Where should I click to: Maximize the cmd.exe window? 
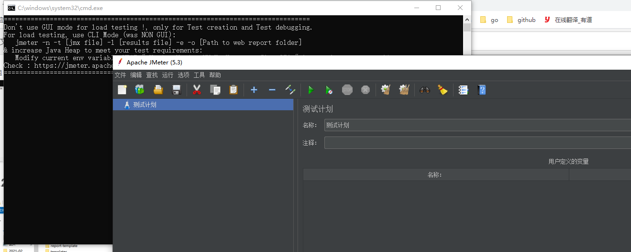[438, 8]
